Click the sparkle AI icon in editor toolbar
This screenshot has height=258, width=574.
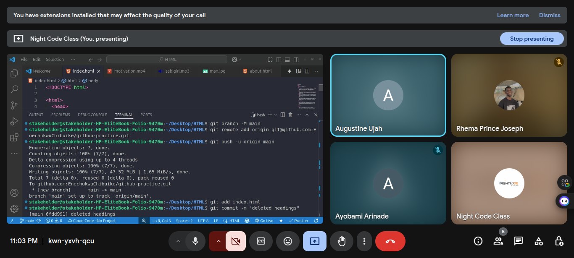[x=290, y=71]
